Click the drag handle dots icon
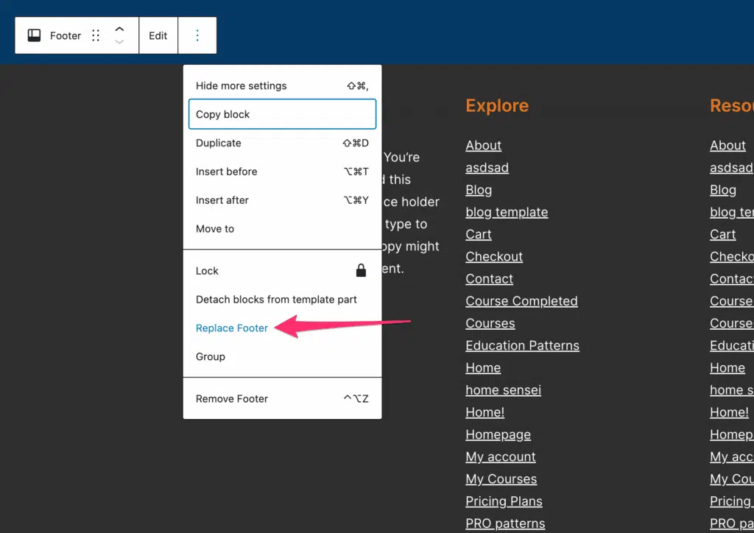 [96, 35]
